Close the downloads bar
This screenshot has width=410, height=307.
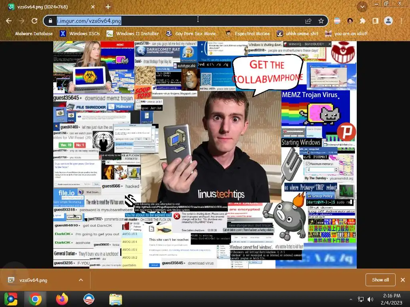click(403, 280)
